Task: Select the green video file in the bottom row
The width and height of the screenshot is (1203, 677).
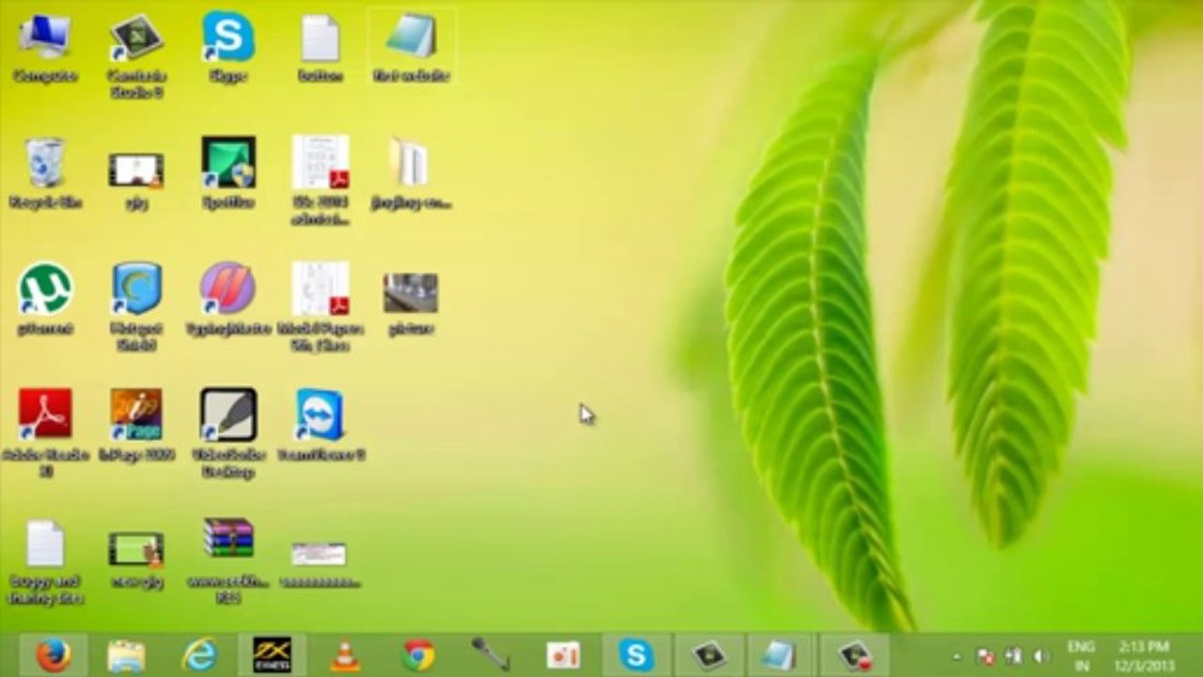Action: [x=136, y=559]
